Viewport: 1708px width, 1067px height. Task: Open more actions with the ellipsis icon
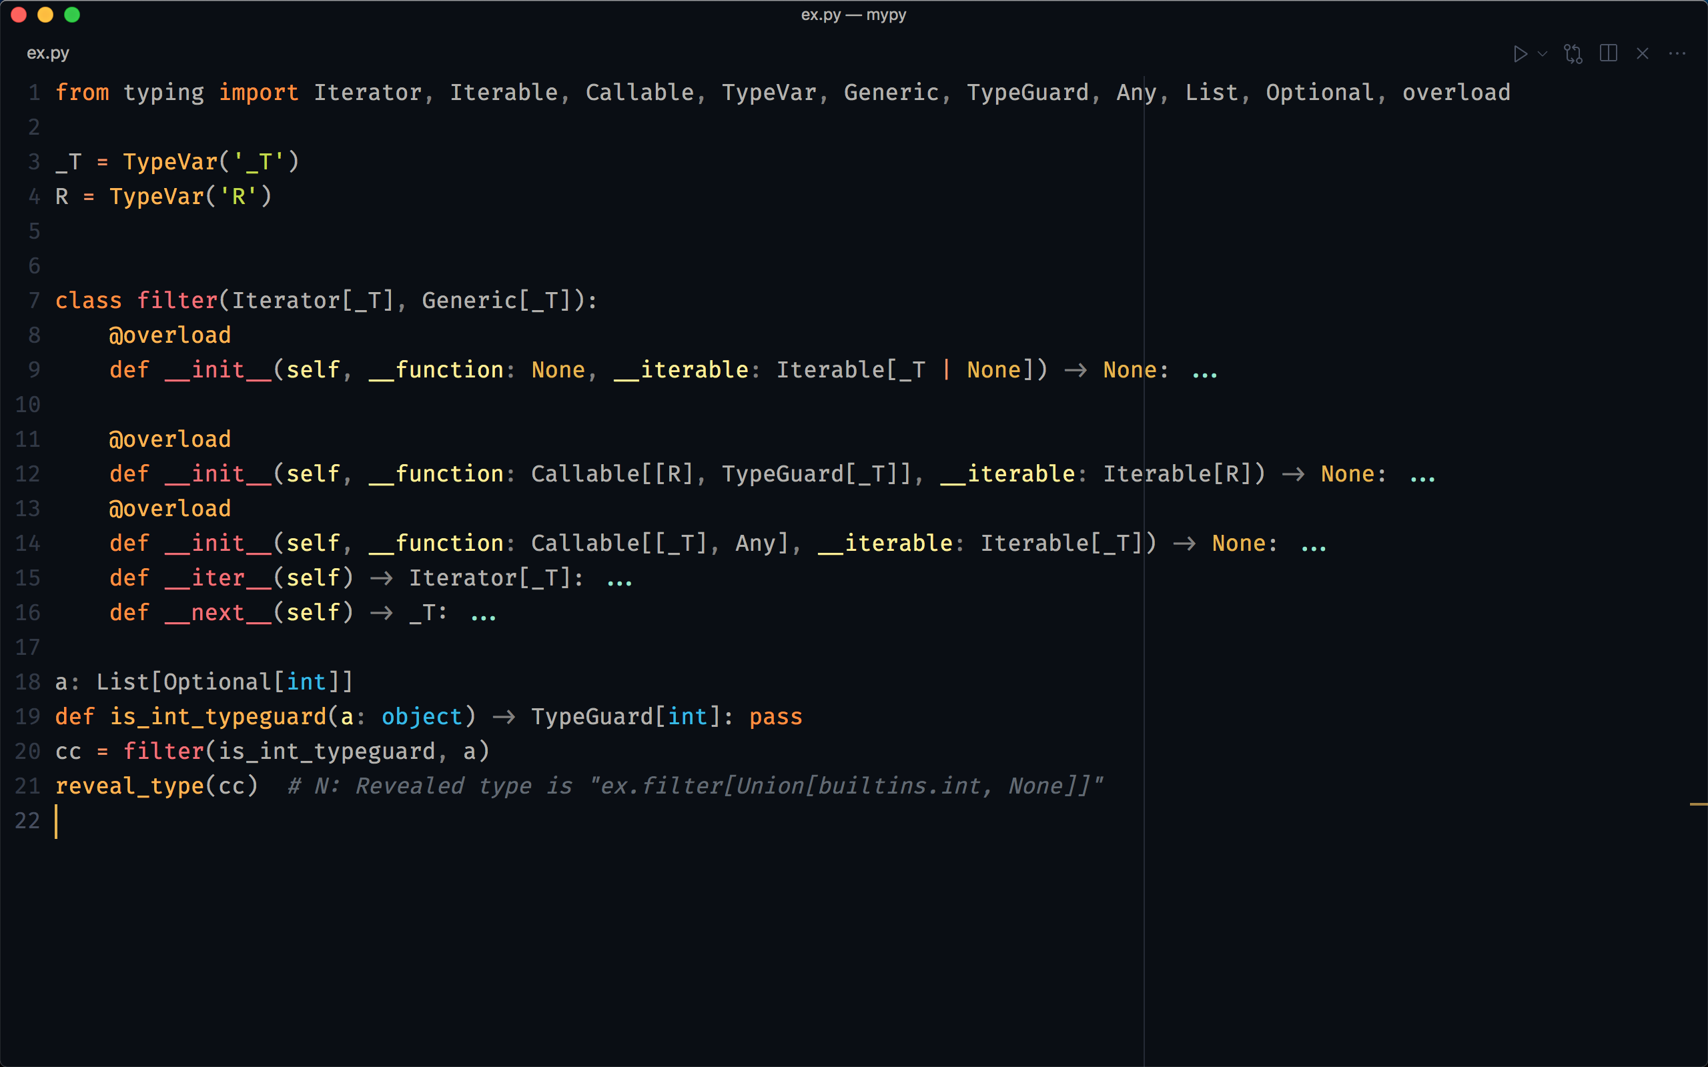(x=1678, y=53)
